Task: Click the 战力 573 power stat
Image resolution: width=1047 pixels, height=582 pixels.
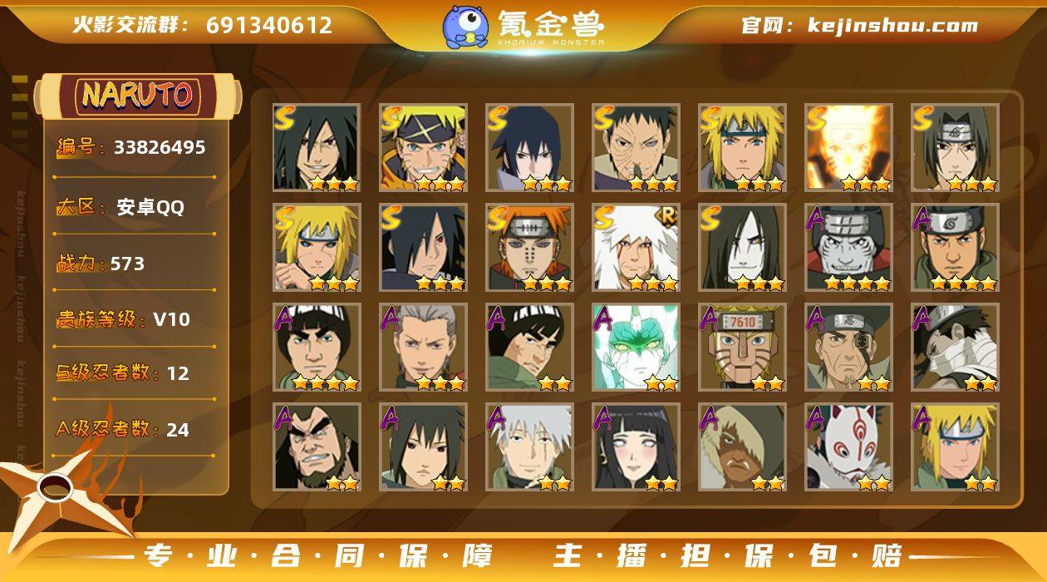Action: point(101,264)
